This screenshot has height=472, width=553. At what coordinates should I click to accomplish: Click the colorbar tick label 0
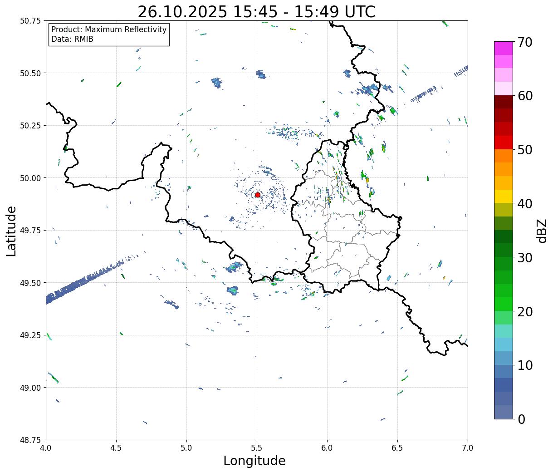click(521, 419)
